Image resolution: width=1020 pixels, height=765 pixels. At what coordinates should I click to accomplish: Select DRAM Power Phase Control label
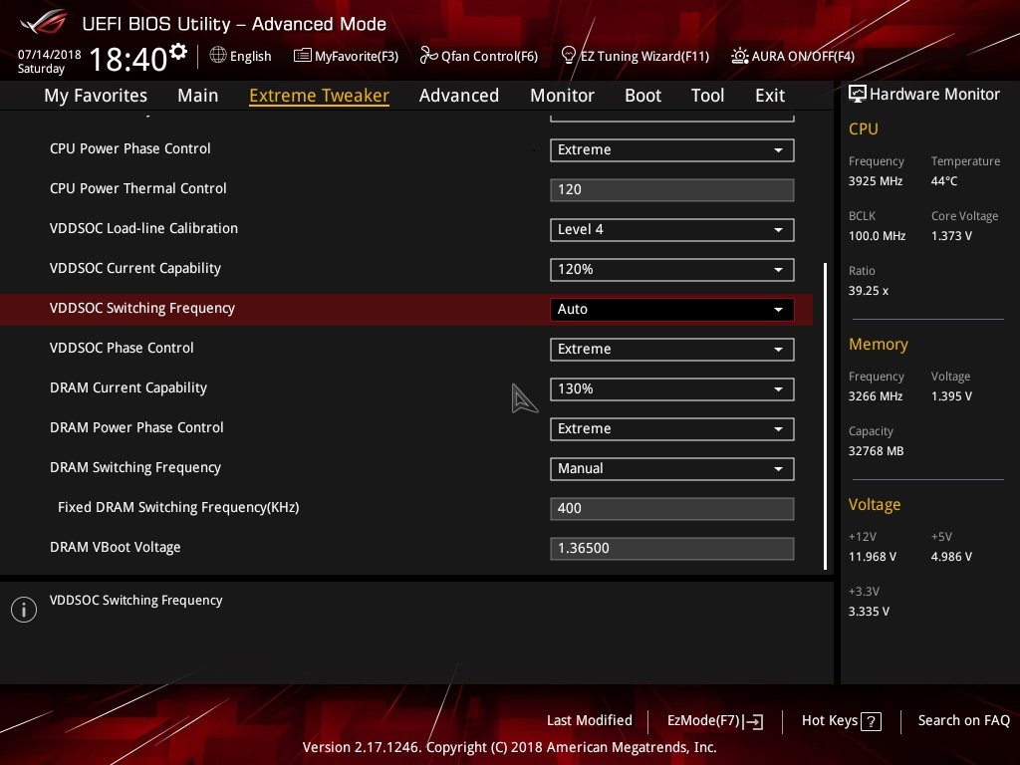[136, 428]
